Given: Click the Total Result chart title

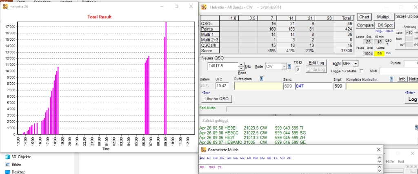Looking at the screenshot, I should (100, 17).
